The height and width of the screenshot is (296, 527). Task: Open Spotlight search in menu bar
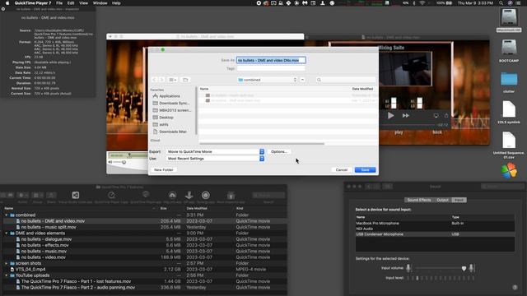(501, 3)
